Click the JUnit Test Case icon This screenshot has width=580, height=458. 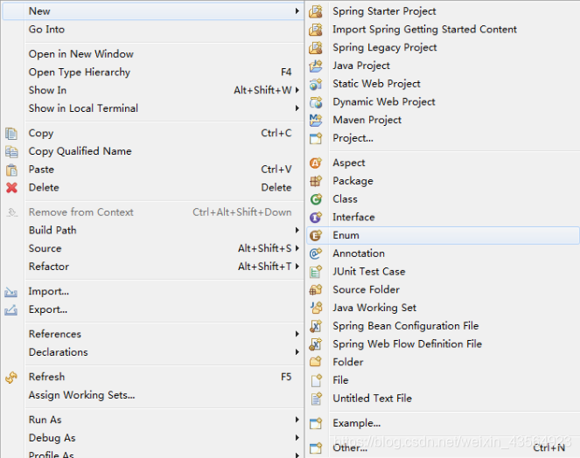tap(316, 272)
